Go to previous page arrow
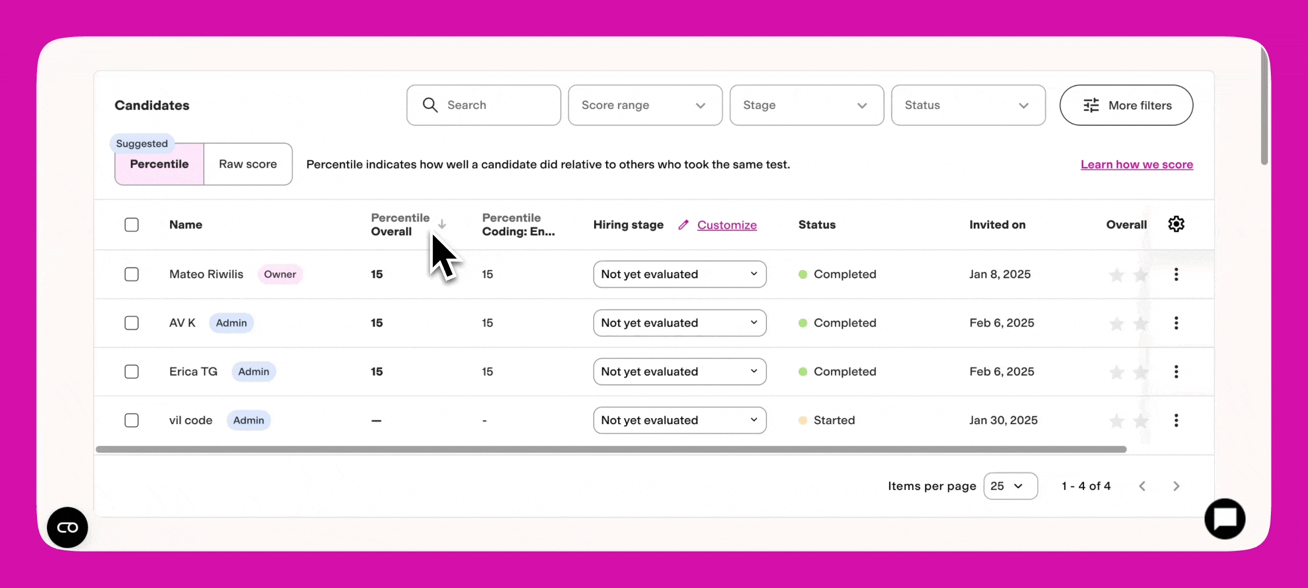The height and width of the screenshot is (588, 1308). tap(1142, 486)
